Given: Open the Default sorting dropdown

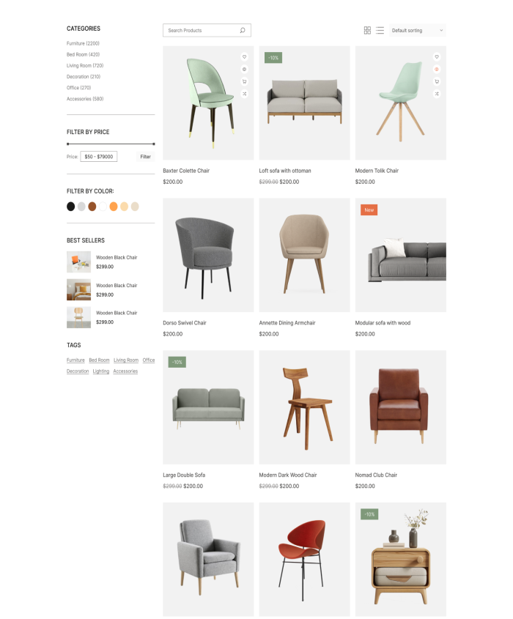Looking at the screenshot, I should 418,30.
